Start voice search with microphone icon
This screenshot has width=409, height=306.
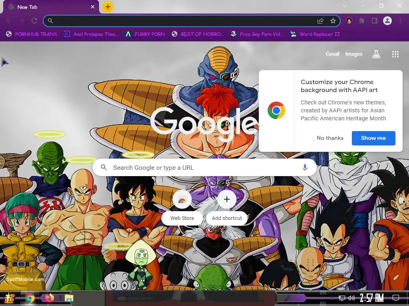click(x=305, y=168)
